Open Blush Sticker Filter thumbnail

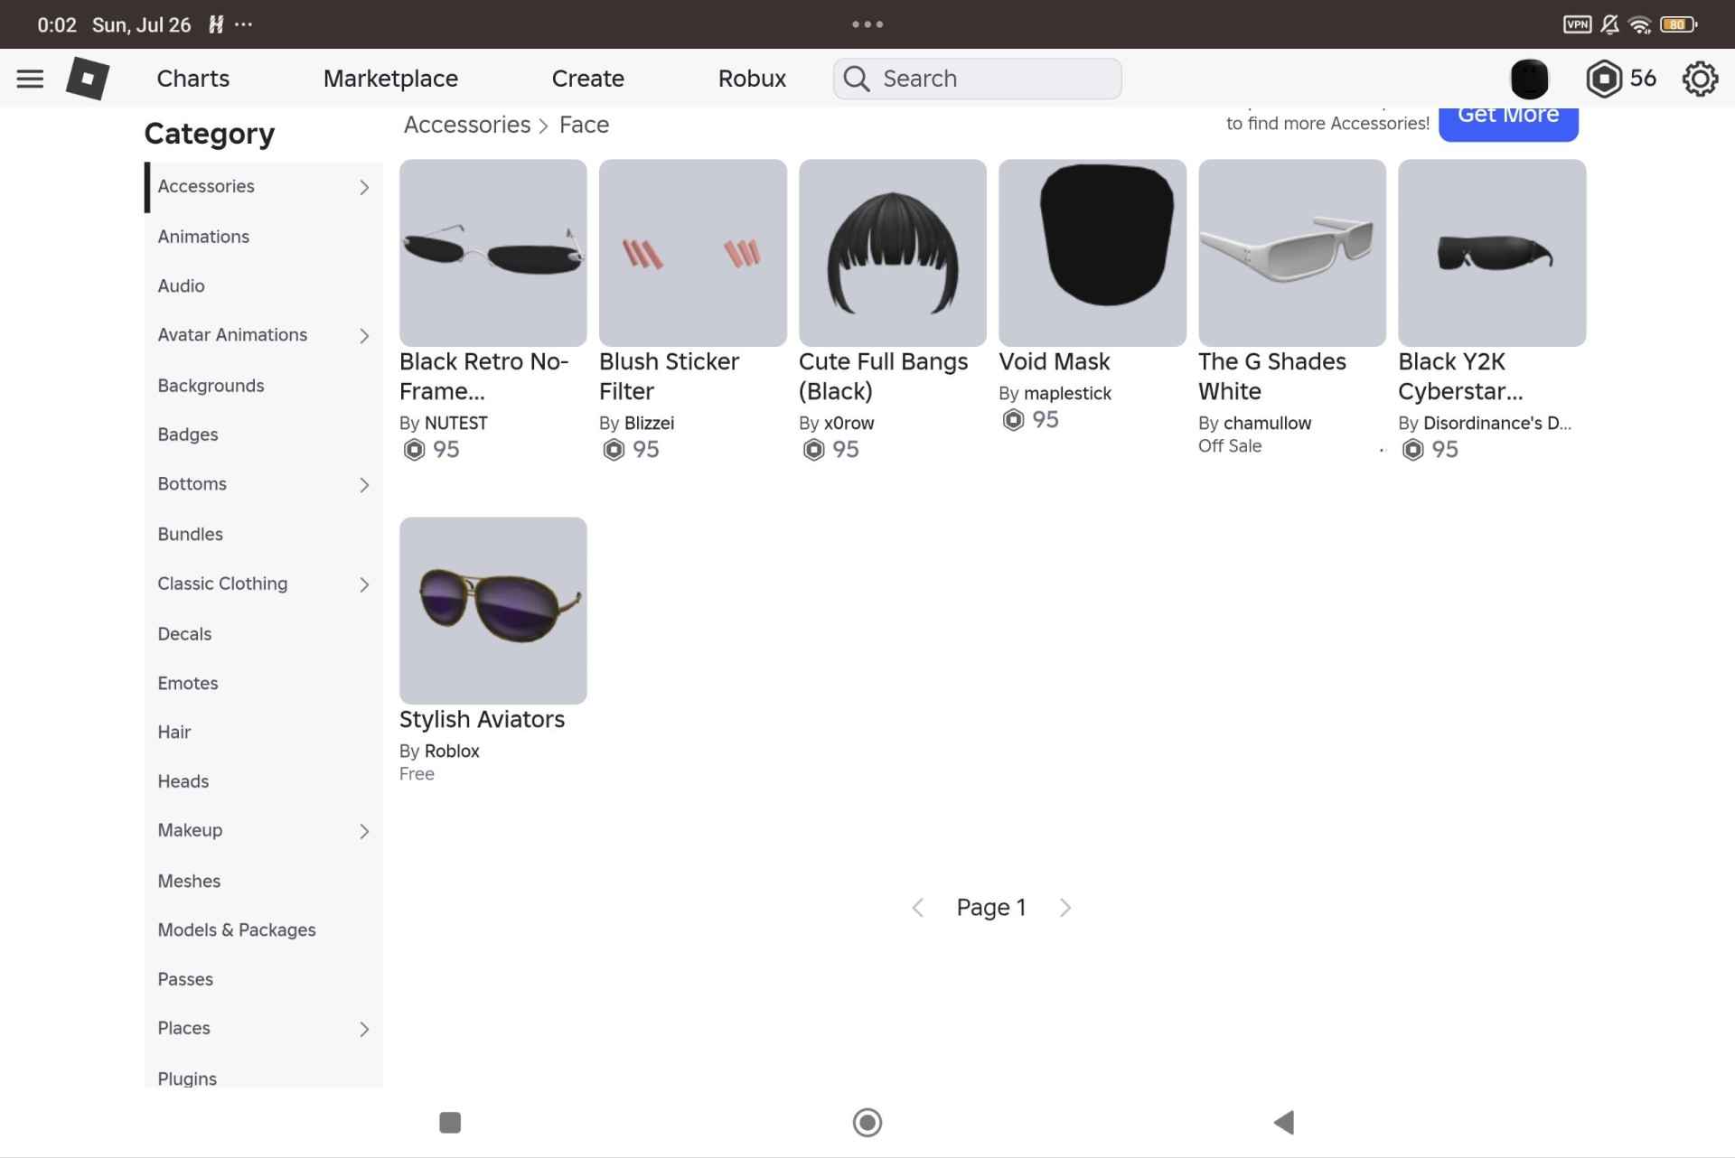[692, 253]
